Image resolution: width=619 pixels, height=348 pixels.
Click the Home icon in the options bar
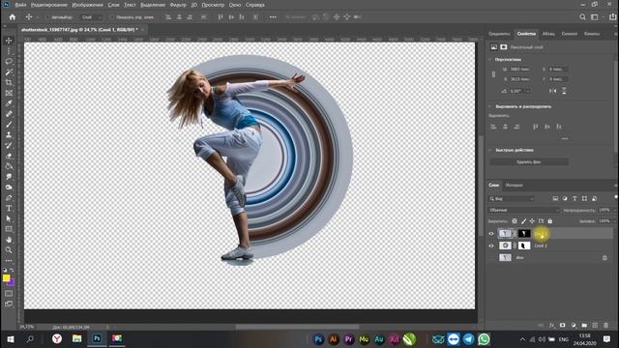coord(13,17)
